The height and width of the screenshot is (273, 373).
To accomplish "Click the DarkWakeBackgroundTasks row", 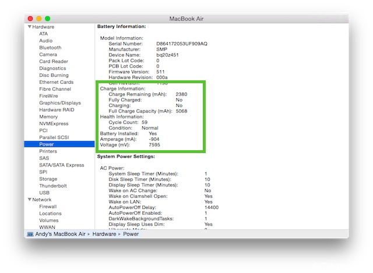I will 158,218.
